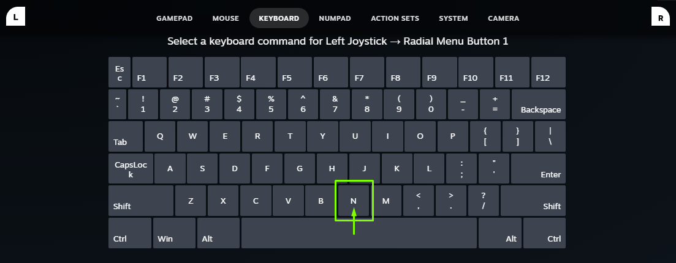Switch to the Gamepad tab
Image resolution: width=676 pixels, height=263 pixels.
pos(175,18)
